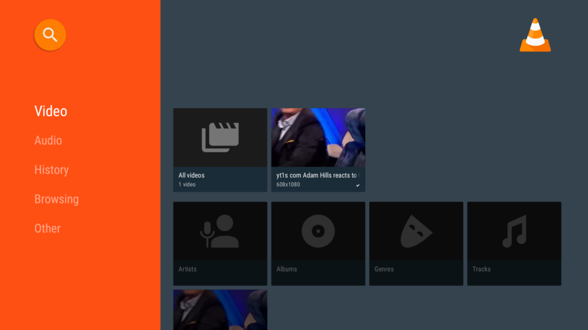Click the 608x1080 resolution text
The image size is (588, 330).
click(288, 184)
